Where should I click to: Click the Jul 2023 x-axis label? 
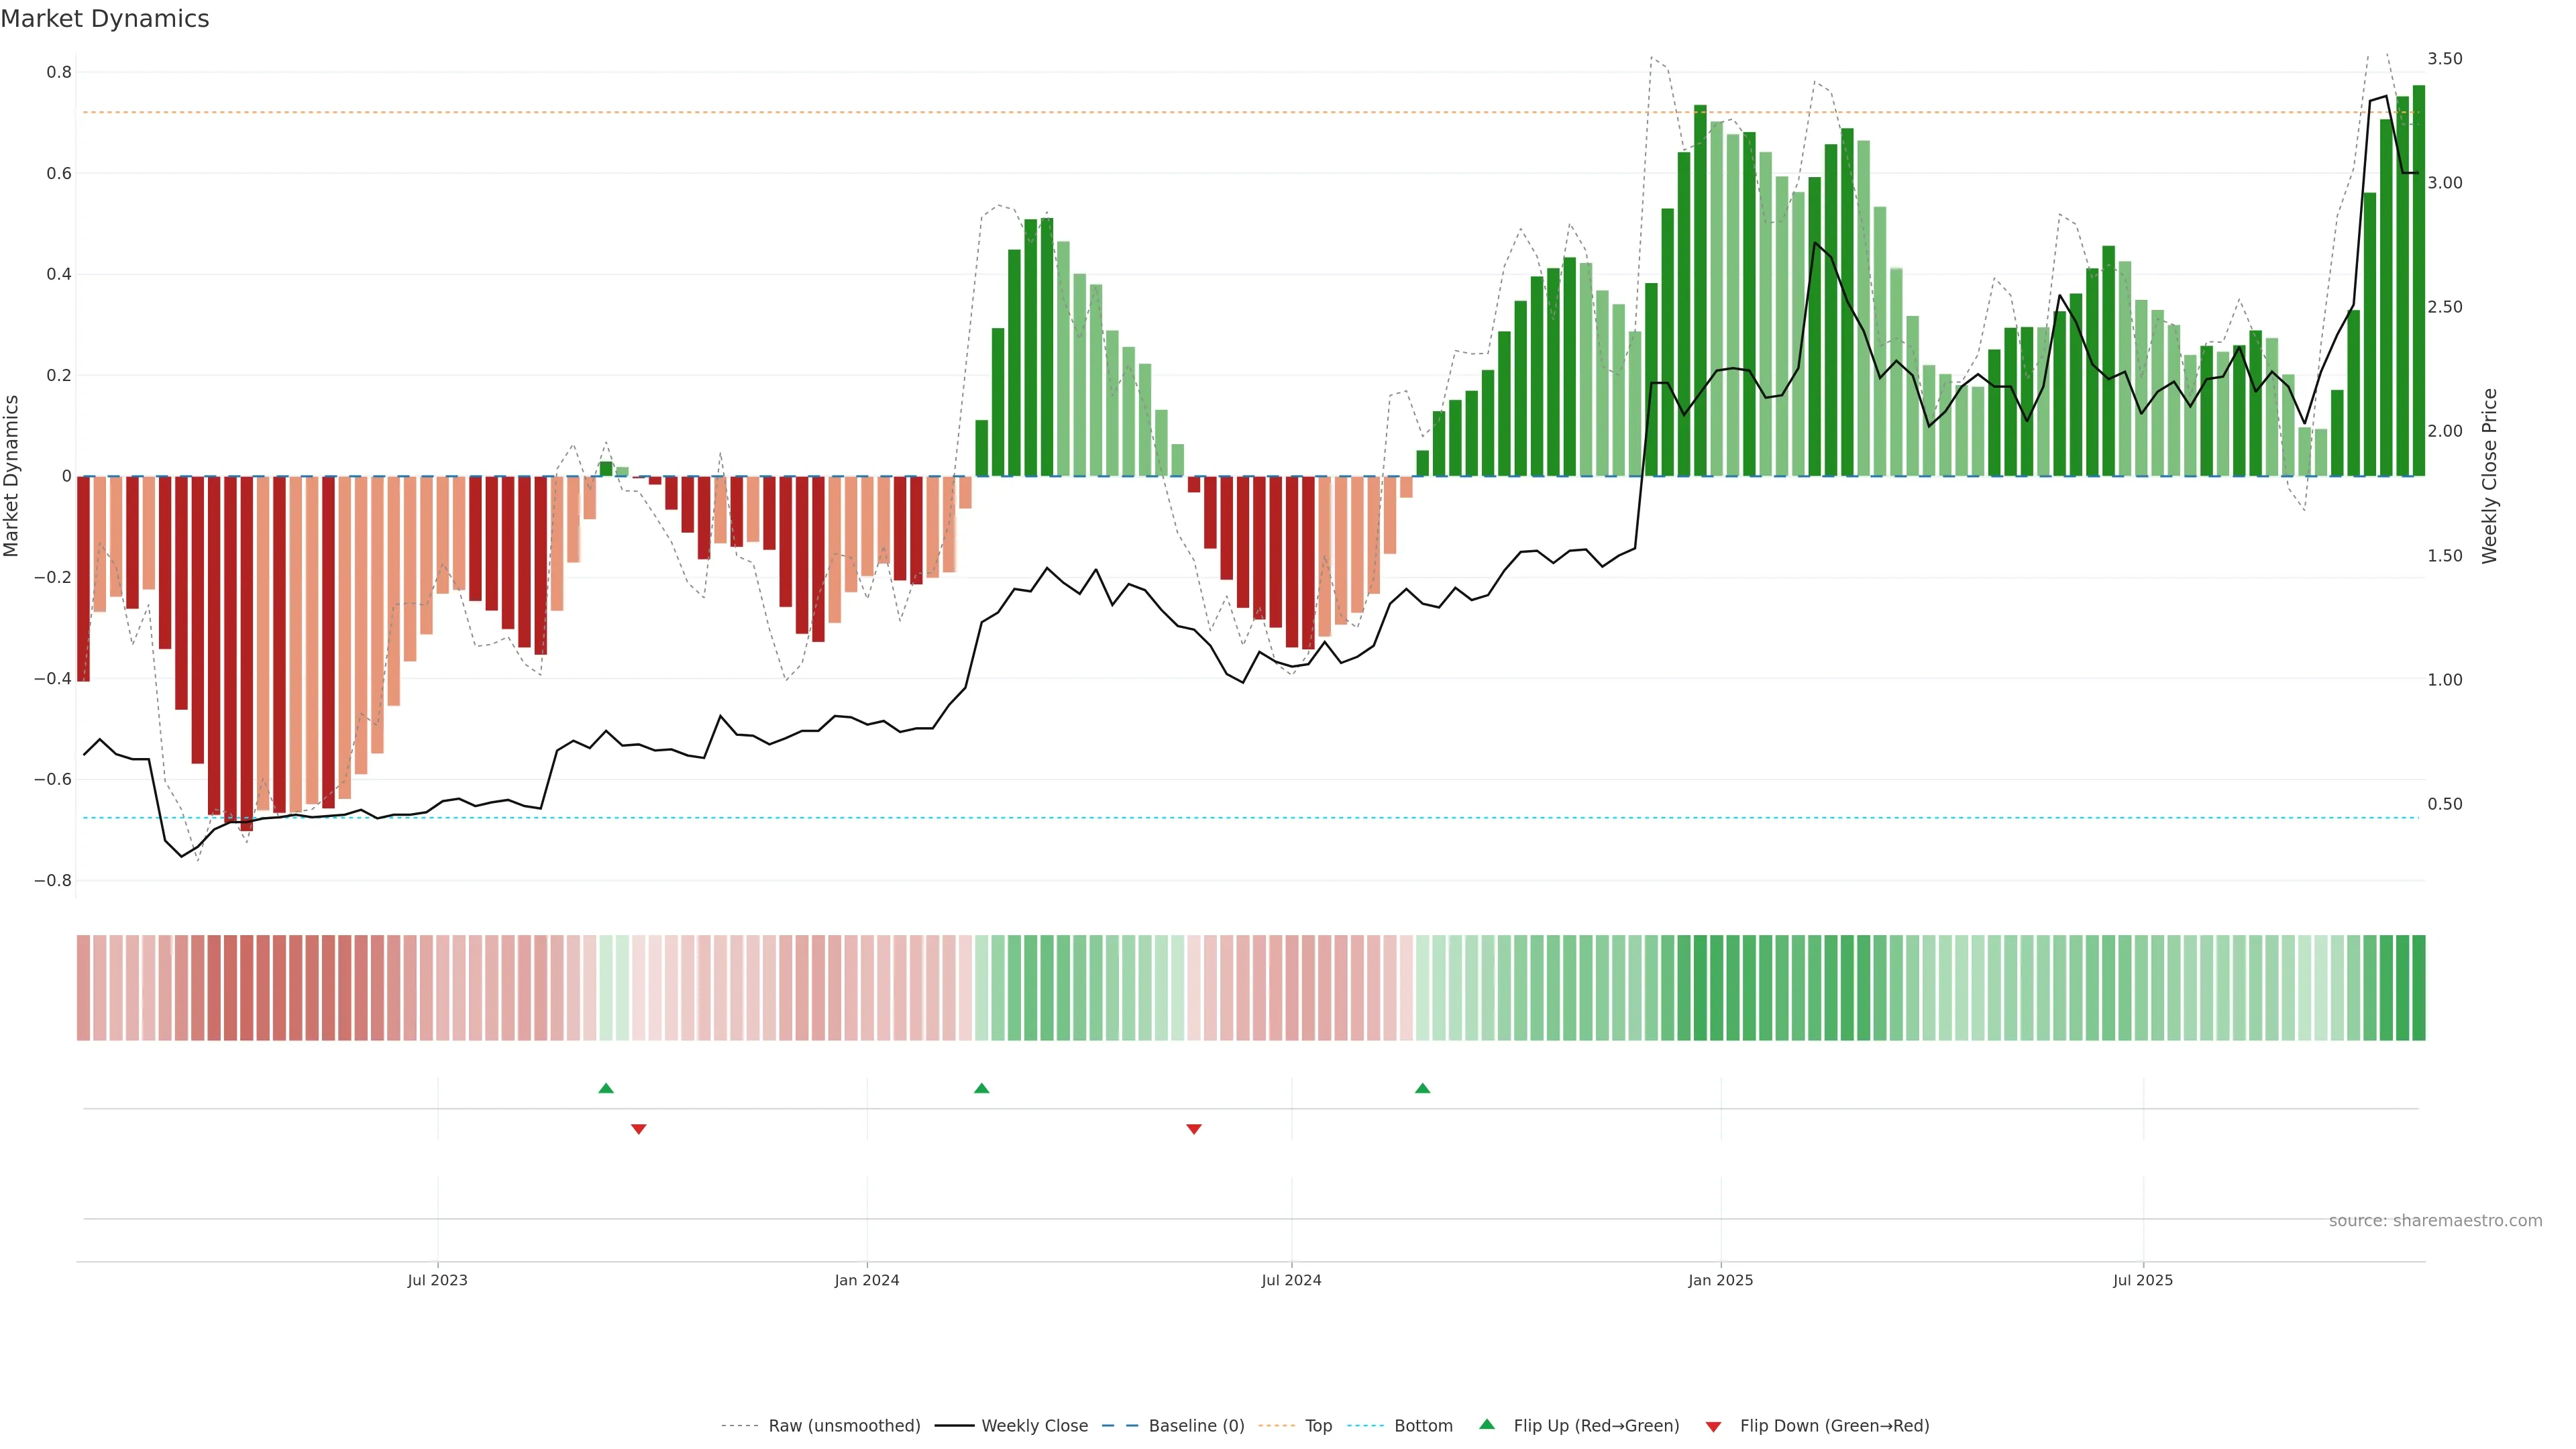(x=437, y=1280)
